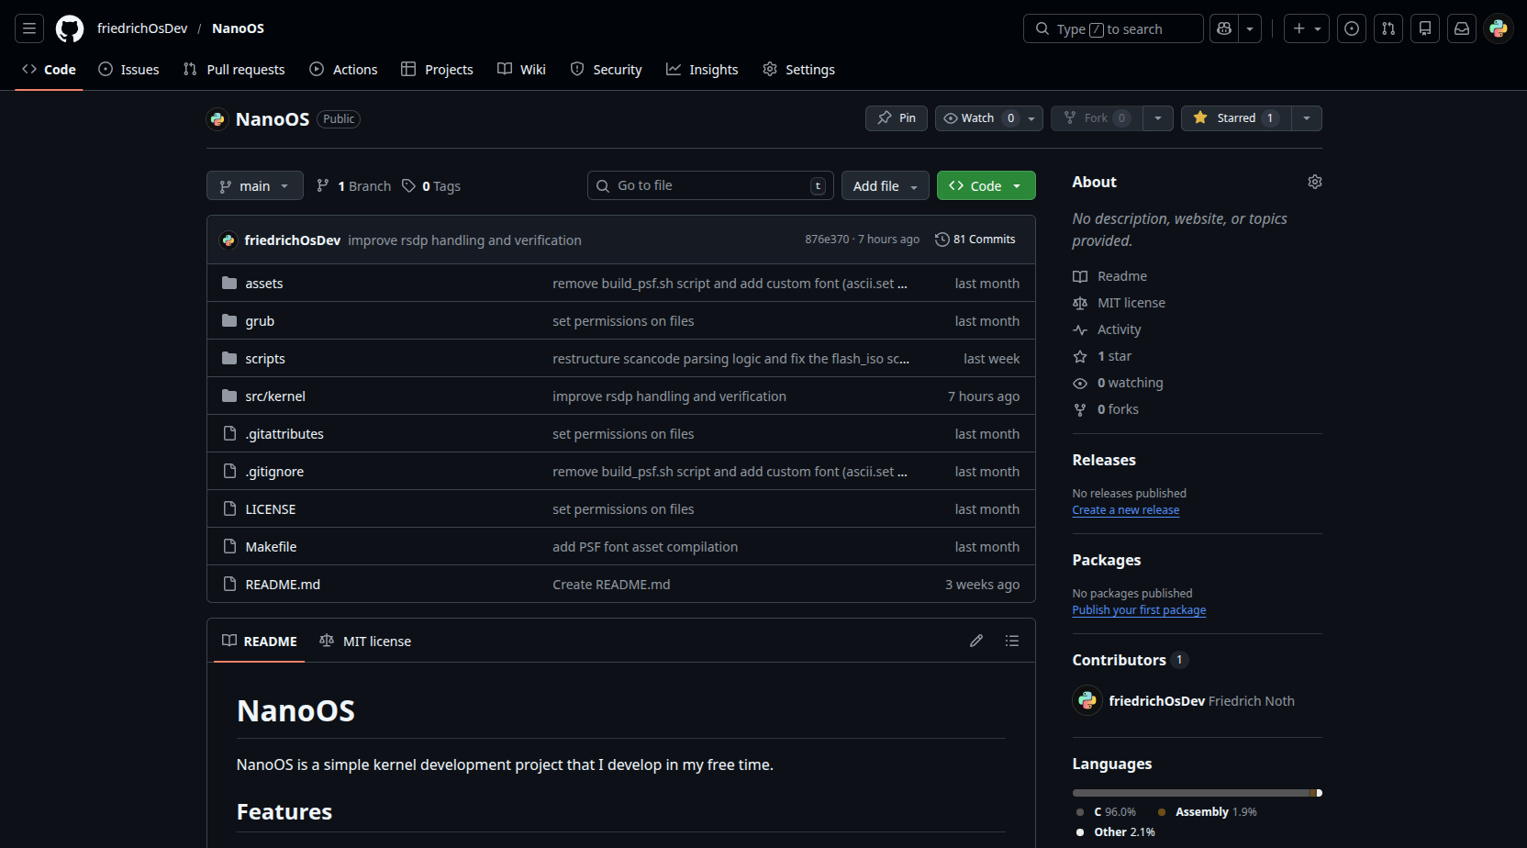The width and height of the screenshot is (1527, 848).
Task: Open the Insights tab
Action: [x=702, y=70]
